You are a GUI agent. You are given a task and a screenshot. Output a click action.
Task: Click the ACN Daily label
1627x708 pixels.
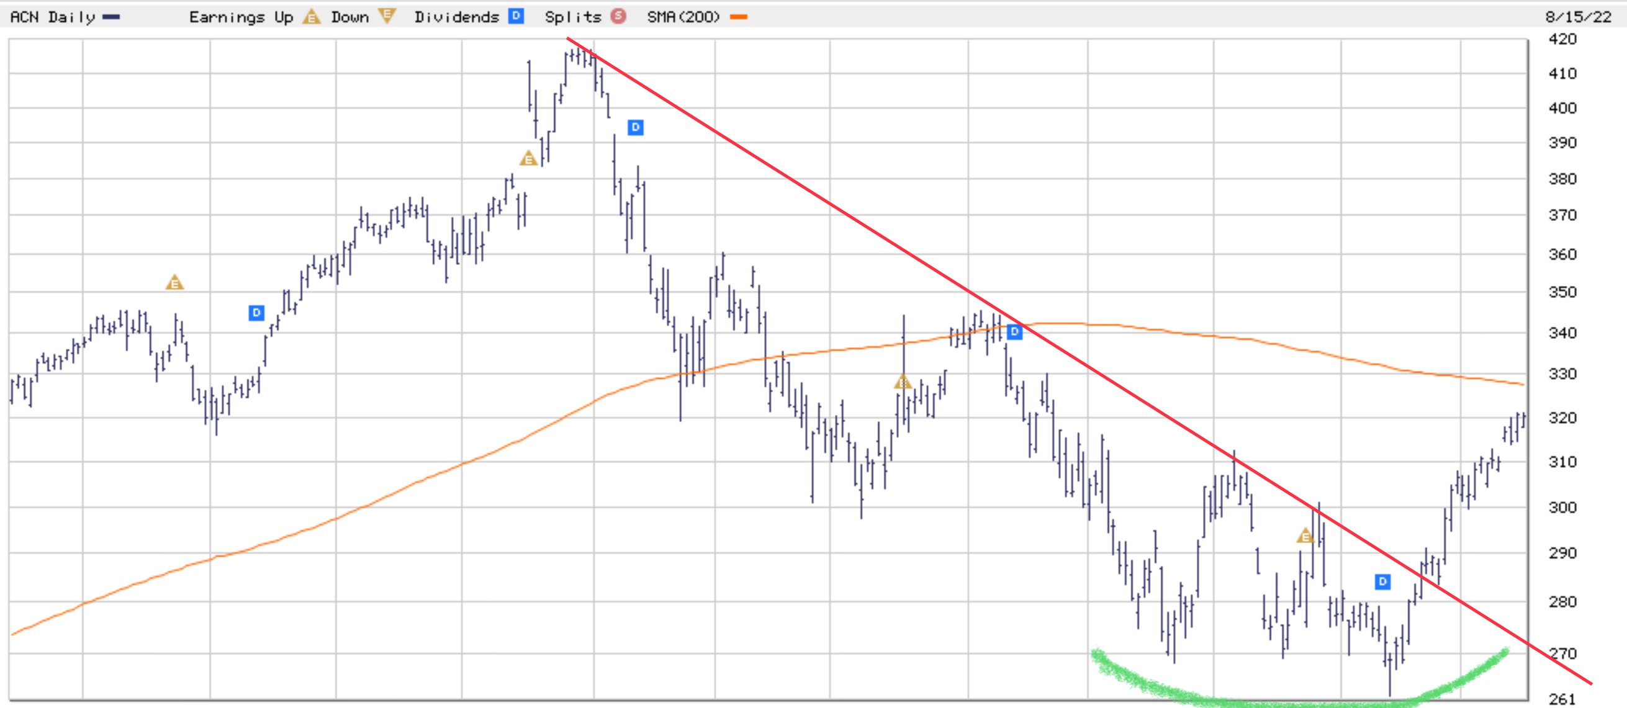tap(53, 17)
